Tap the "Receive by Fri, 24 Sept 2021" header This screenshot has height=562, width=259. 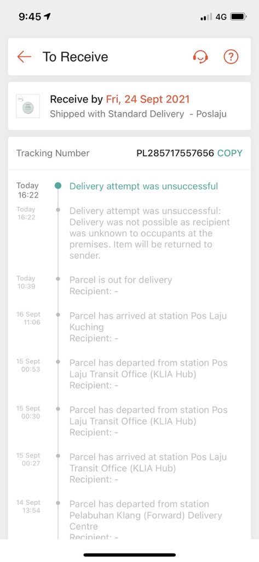click(120, 99)
